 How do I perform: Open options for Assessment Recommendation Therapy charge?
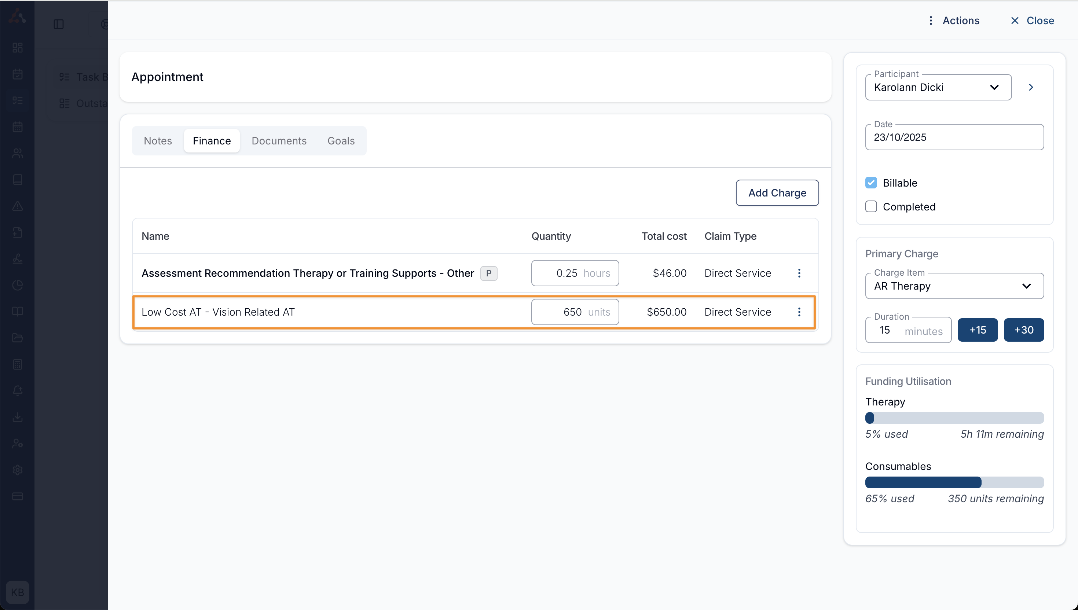click(x=799, y=273)
